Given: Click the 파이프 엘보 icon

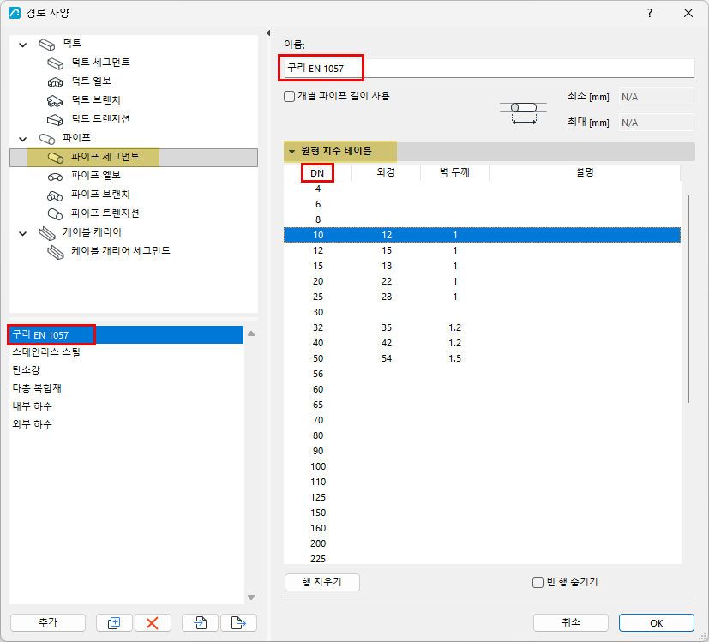Looking at the screenshot, I should point(55,177).
